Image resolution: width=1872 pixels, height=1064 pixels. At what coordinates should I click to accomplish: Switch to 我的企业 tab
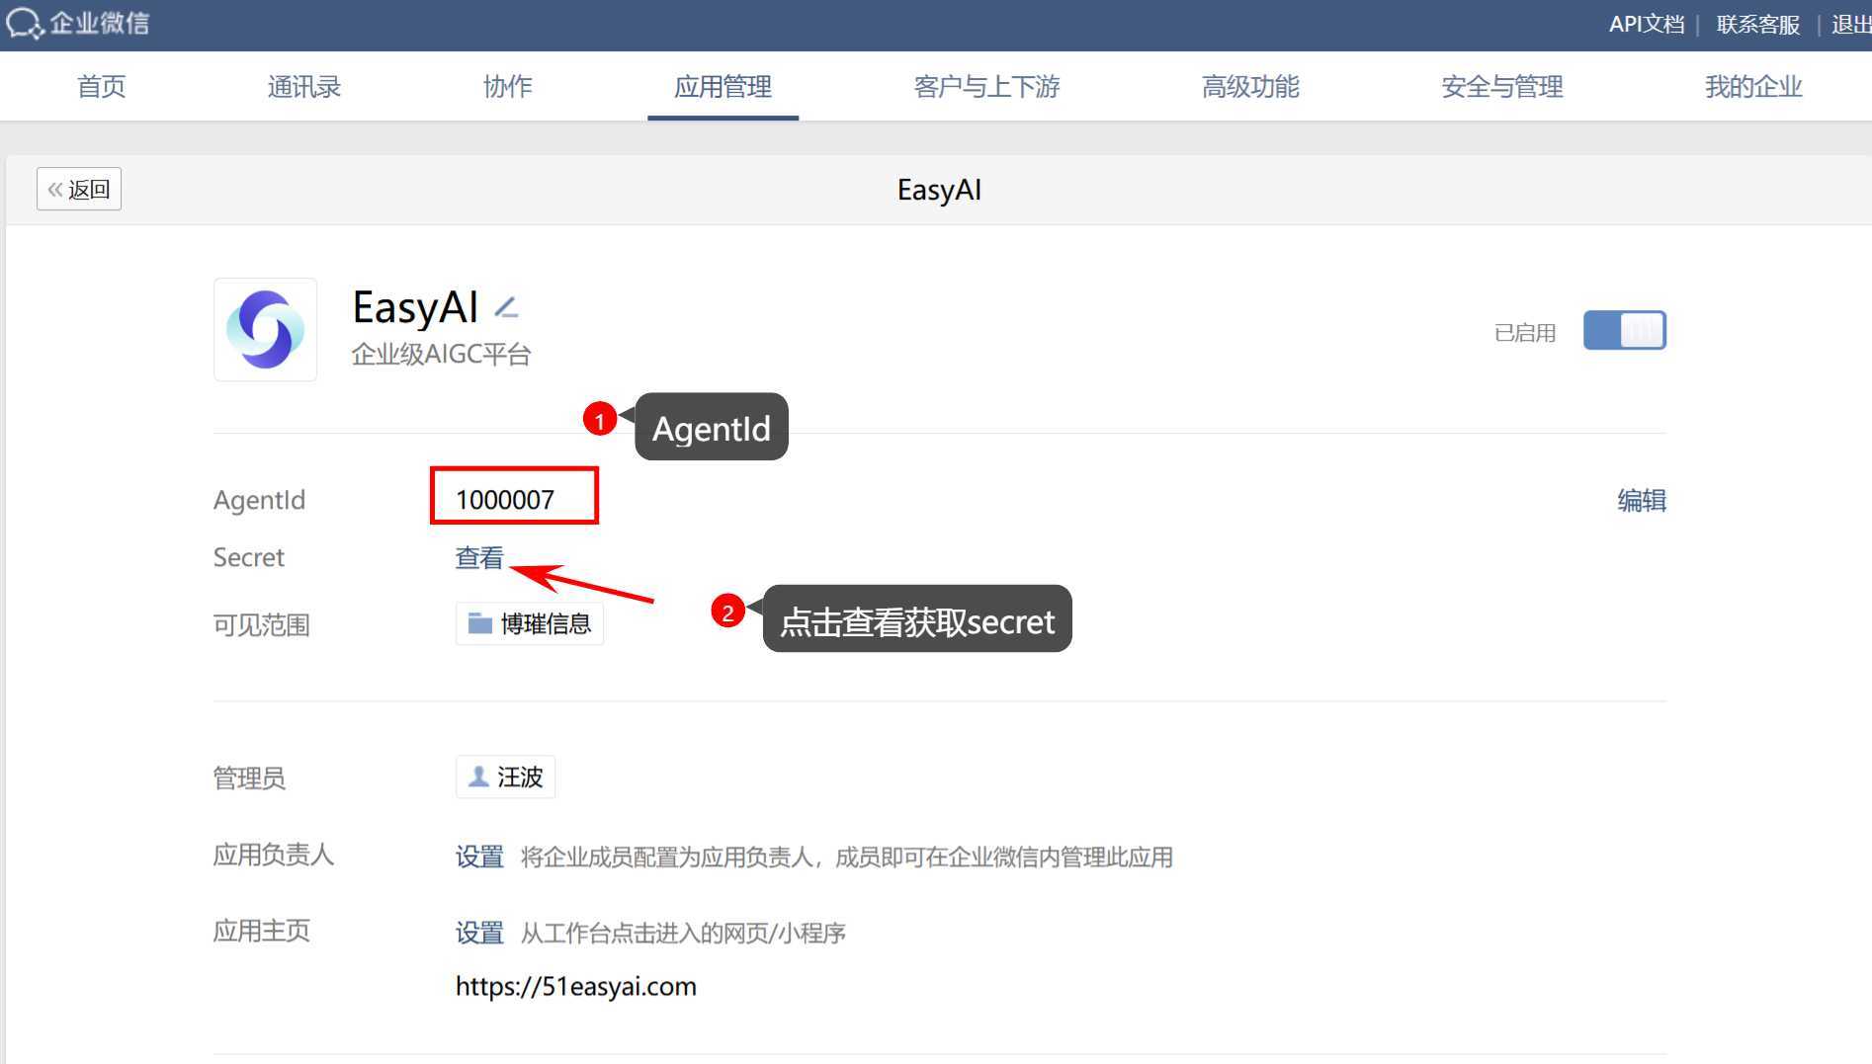1753,87
